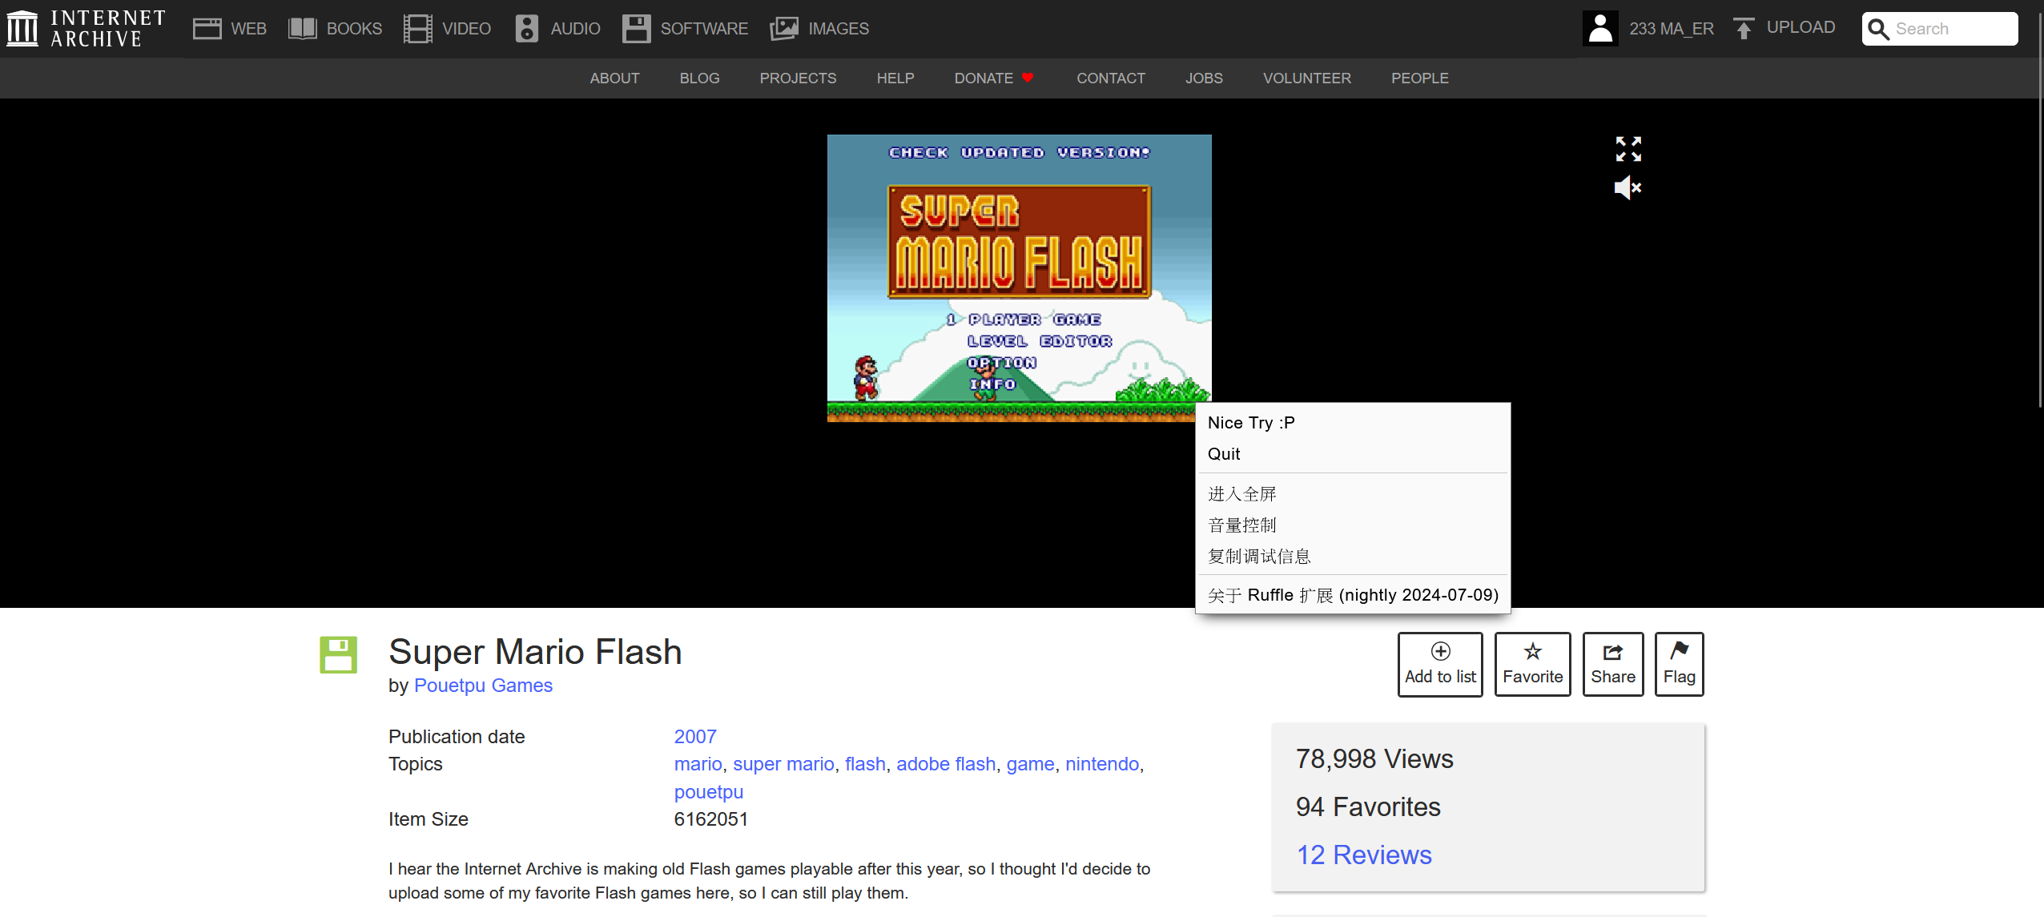Open 关于 Ruffle 扩展 menu entry
2044x917 pixels.
click(1352, 595)
